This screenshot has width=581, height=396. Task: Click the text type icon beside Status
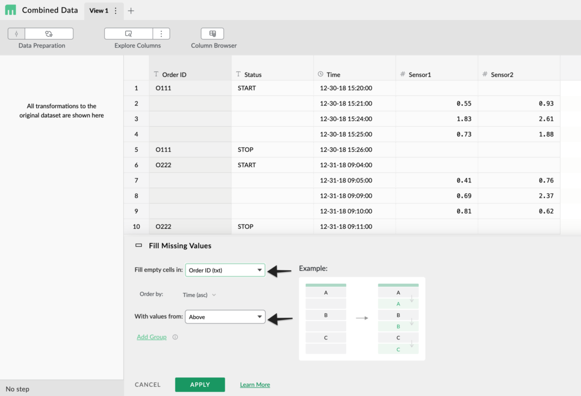pos(238,74)
